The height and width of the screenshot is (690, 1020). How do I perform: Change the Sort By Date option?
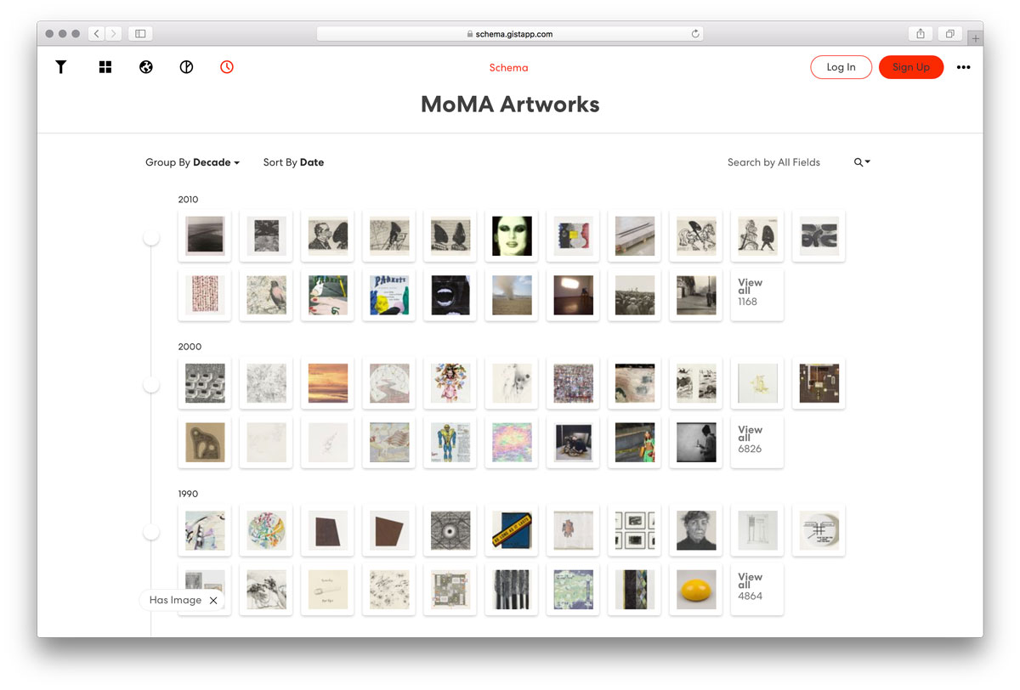pos(293,162)
